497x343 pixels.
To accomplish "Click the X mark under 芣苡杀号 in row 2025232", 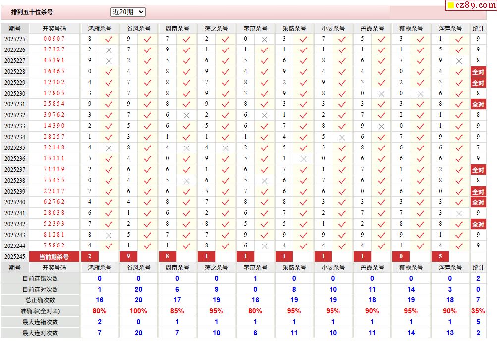I will click(x=264, y=116).
